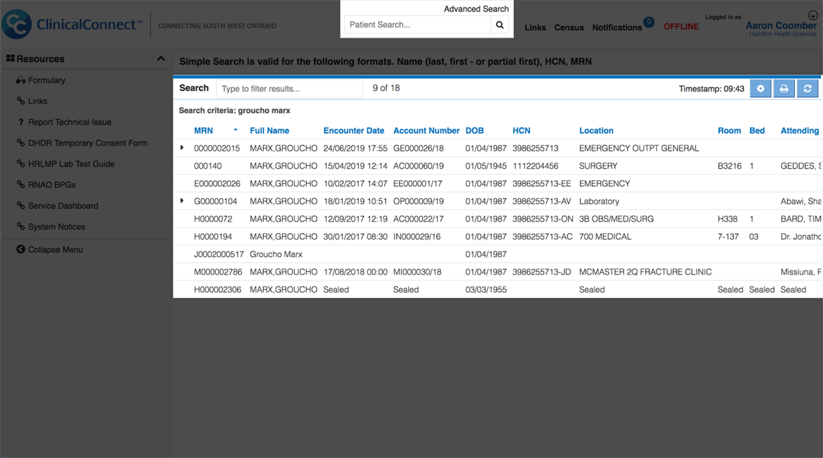The height and width of the screenshot is (458, 823).
Task: Open Report Technical Issue
Action: coord(70,123)
